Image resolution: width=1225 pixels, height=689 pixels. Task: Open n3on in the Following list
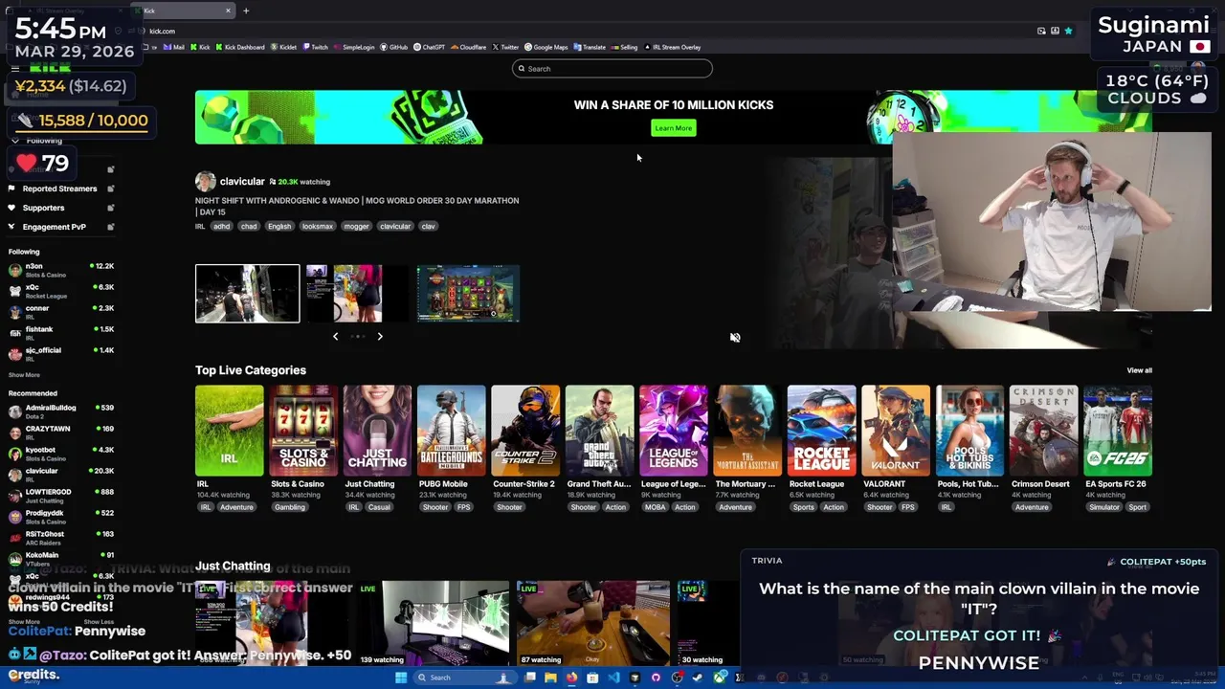point(61,270)
